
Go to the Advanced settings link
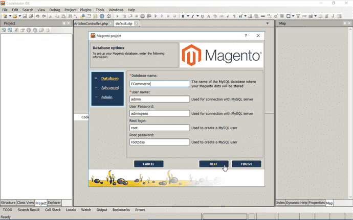coord(110,88)
